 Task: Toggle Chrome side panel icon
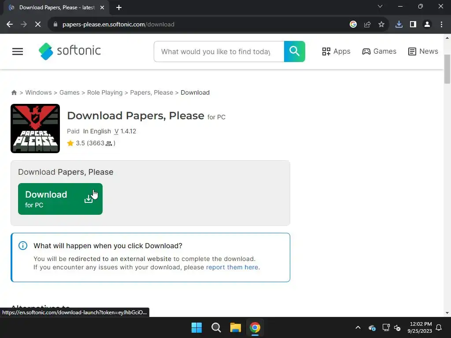click(x=413, y=25)
